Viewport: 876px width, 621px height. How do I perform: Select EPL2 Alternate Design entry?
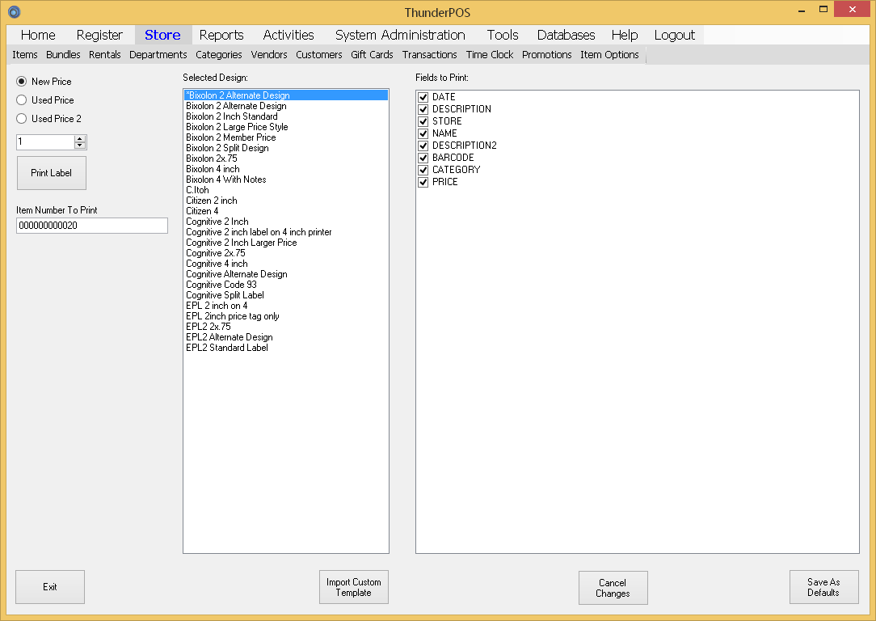point(286,337)
